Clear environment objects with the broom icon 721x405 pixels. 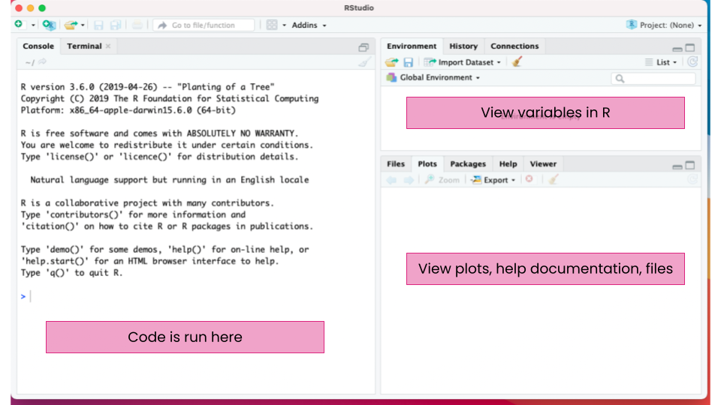pos(517,62)
